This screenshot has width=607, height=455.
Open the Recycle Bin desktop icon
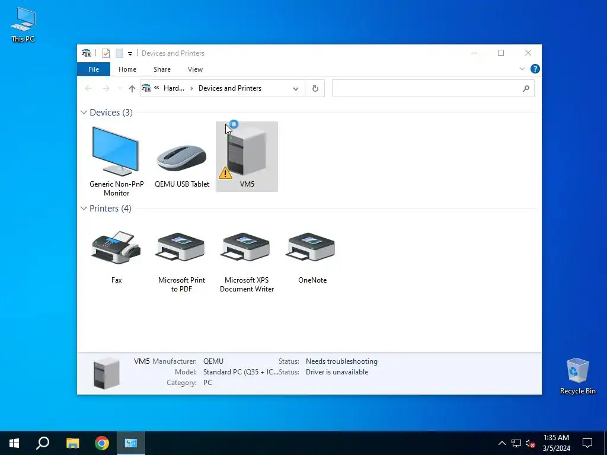577,376
